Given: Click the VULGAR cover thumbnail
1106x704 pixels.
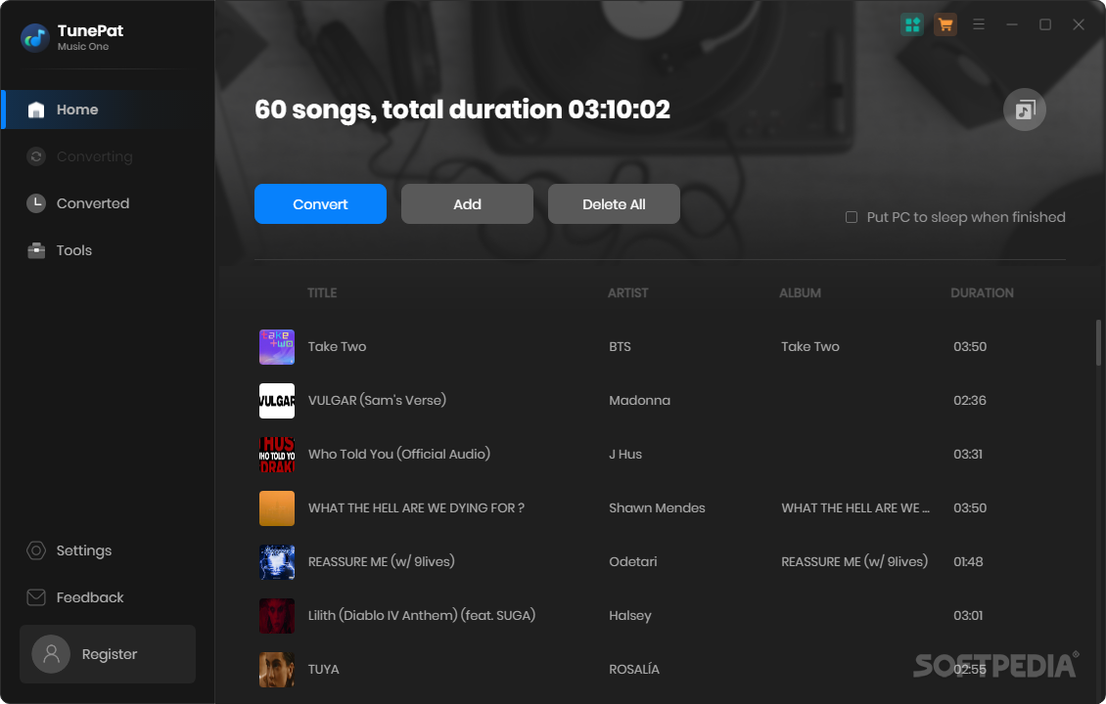Looking at the screenshot, I should click(276, 400).
